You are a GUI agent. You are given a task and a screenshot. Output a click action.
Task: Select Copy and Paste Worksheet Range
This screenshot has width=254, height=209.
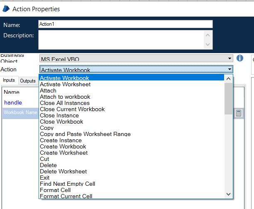[132, 134]
